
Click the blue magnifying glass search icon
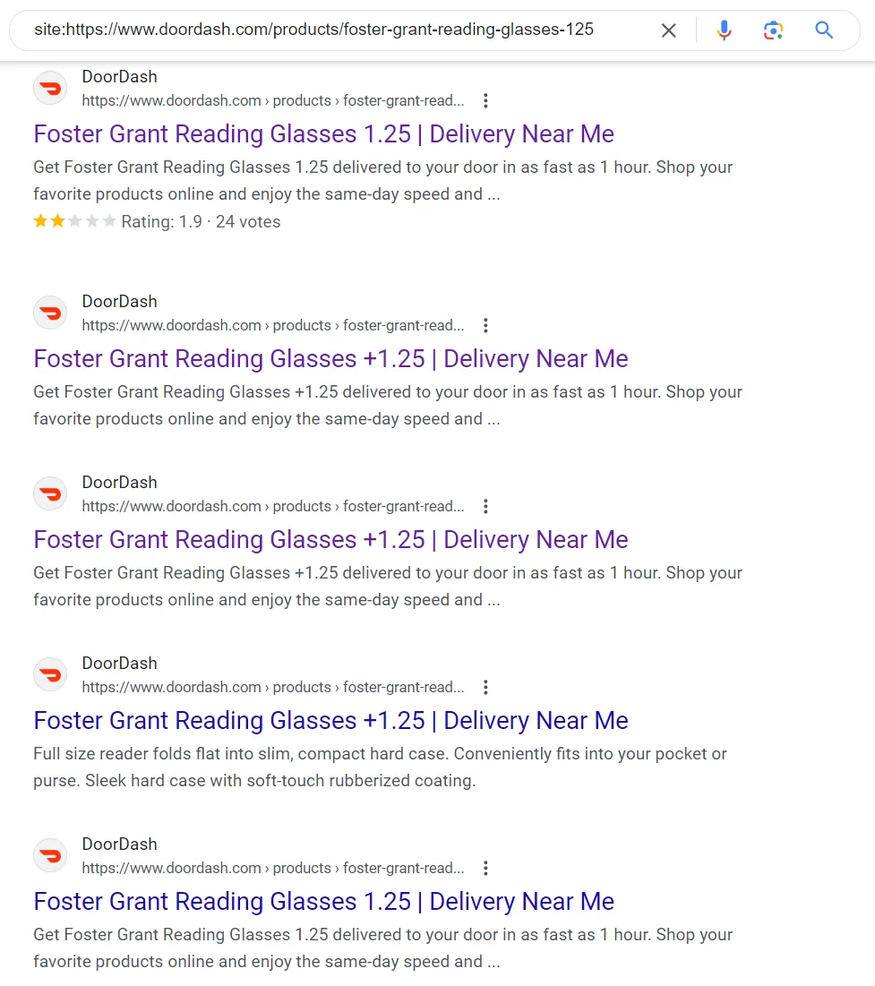824,30
